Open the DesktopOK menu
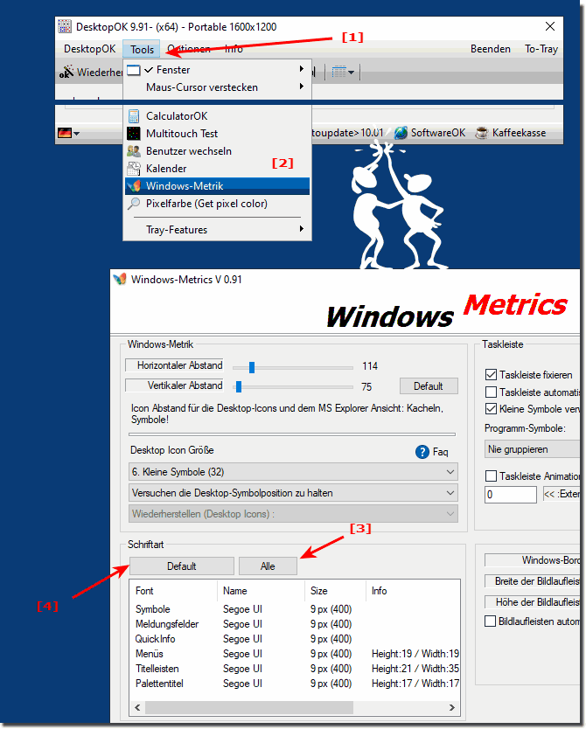 point(90,49)
